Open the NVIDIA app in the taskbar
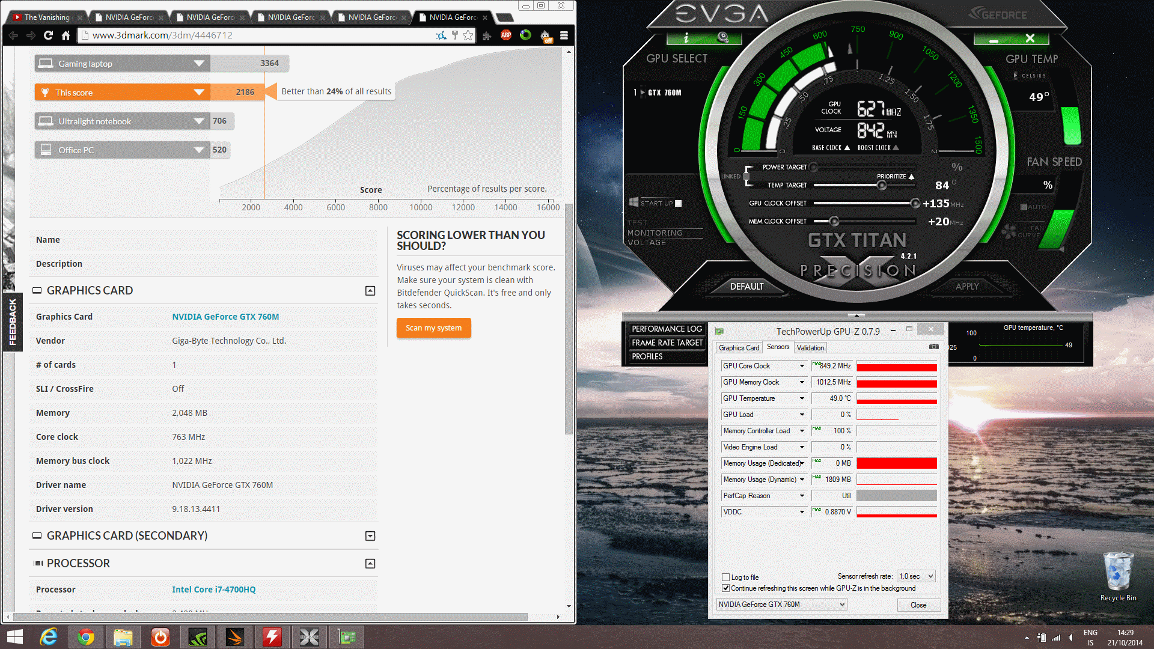This screenshot has width=1154, height=649. point(198,637)
